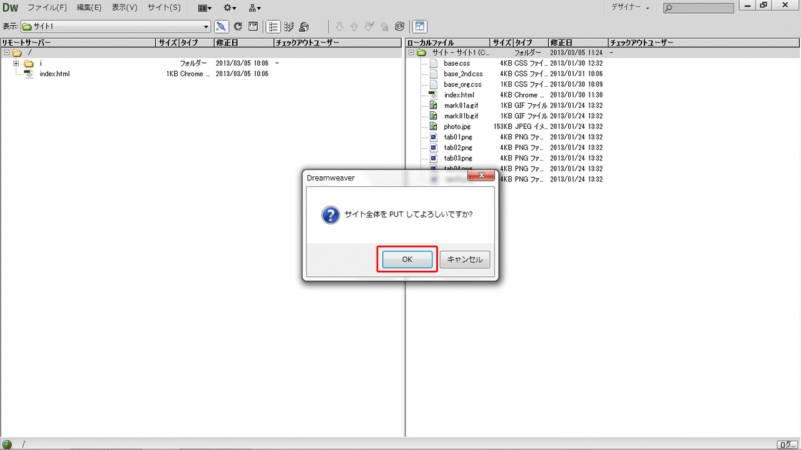801x450 pixels.
Task: Select tab02.png in local files
Action: (x=458, y=147)
